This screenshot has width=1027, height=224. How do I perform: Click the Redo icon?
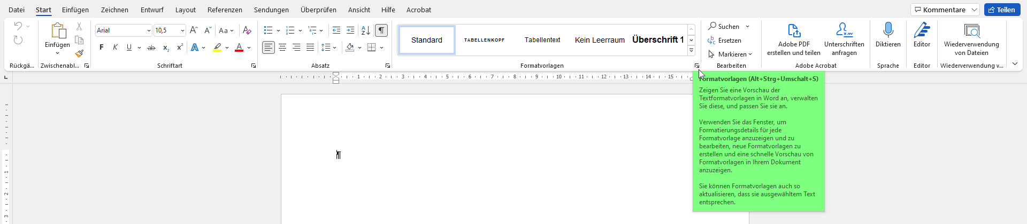click(x=18, y=40)
